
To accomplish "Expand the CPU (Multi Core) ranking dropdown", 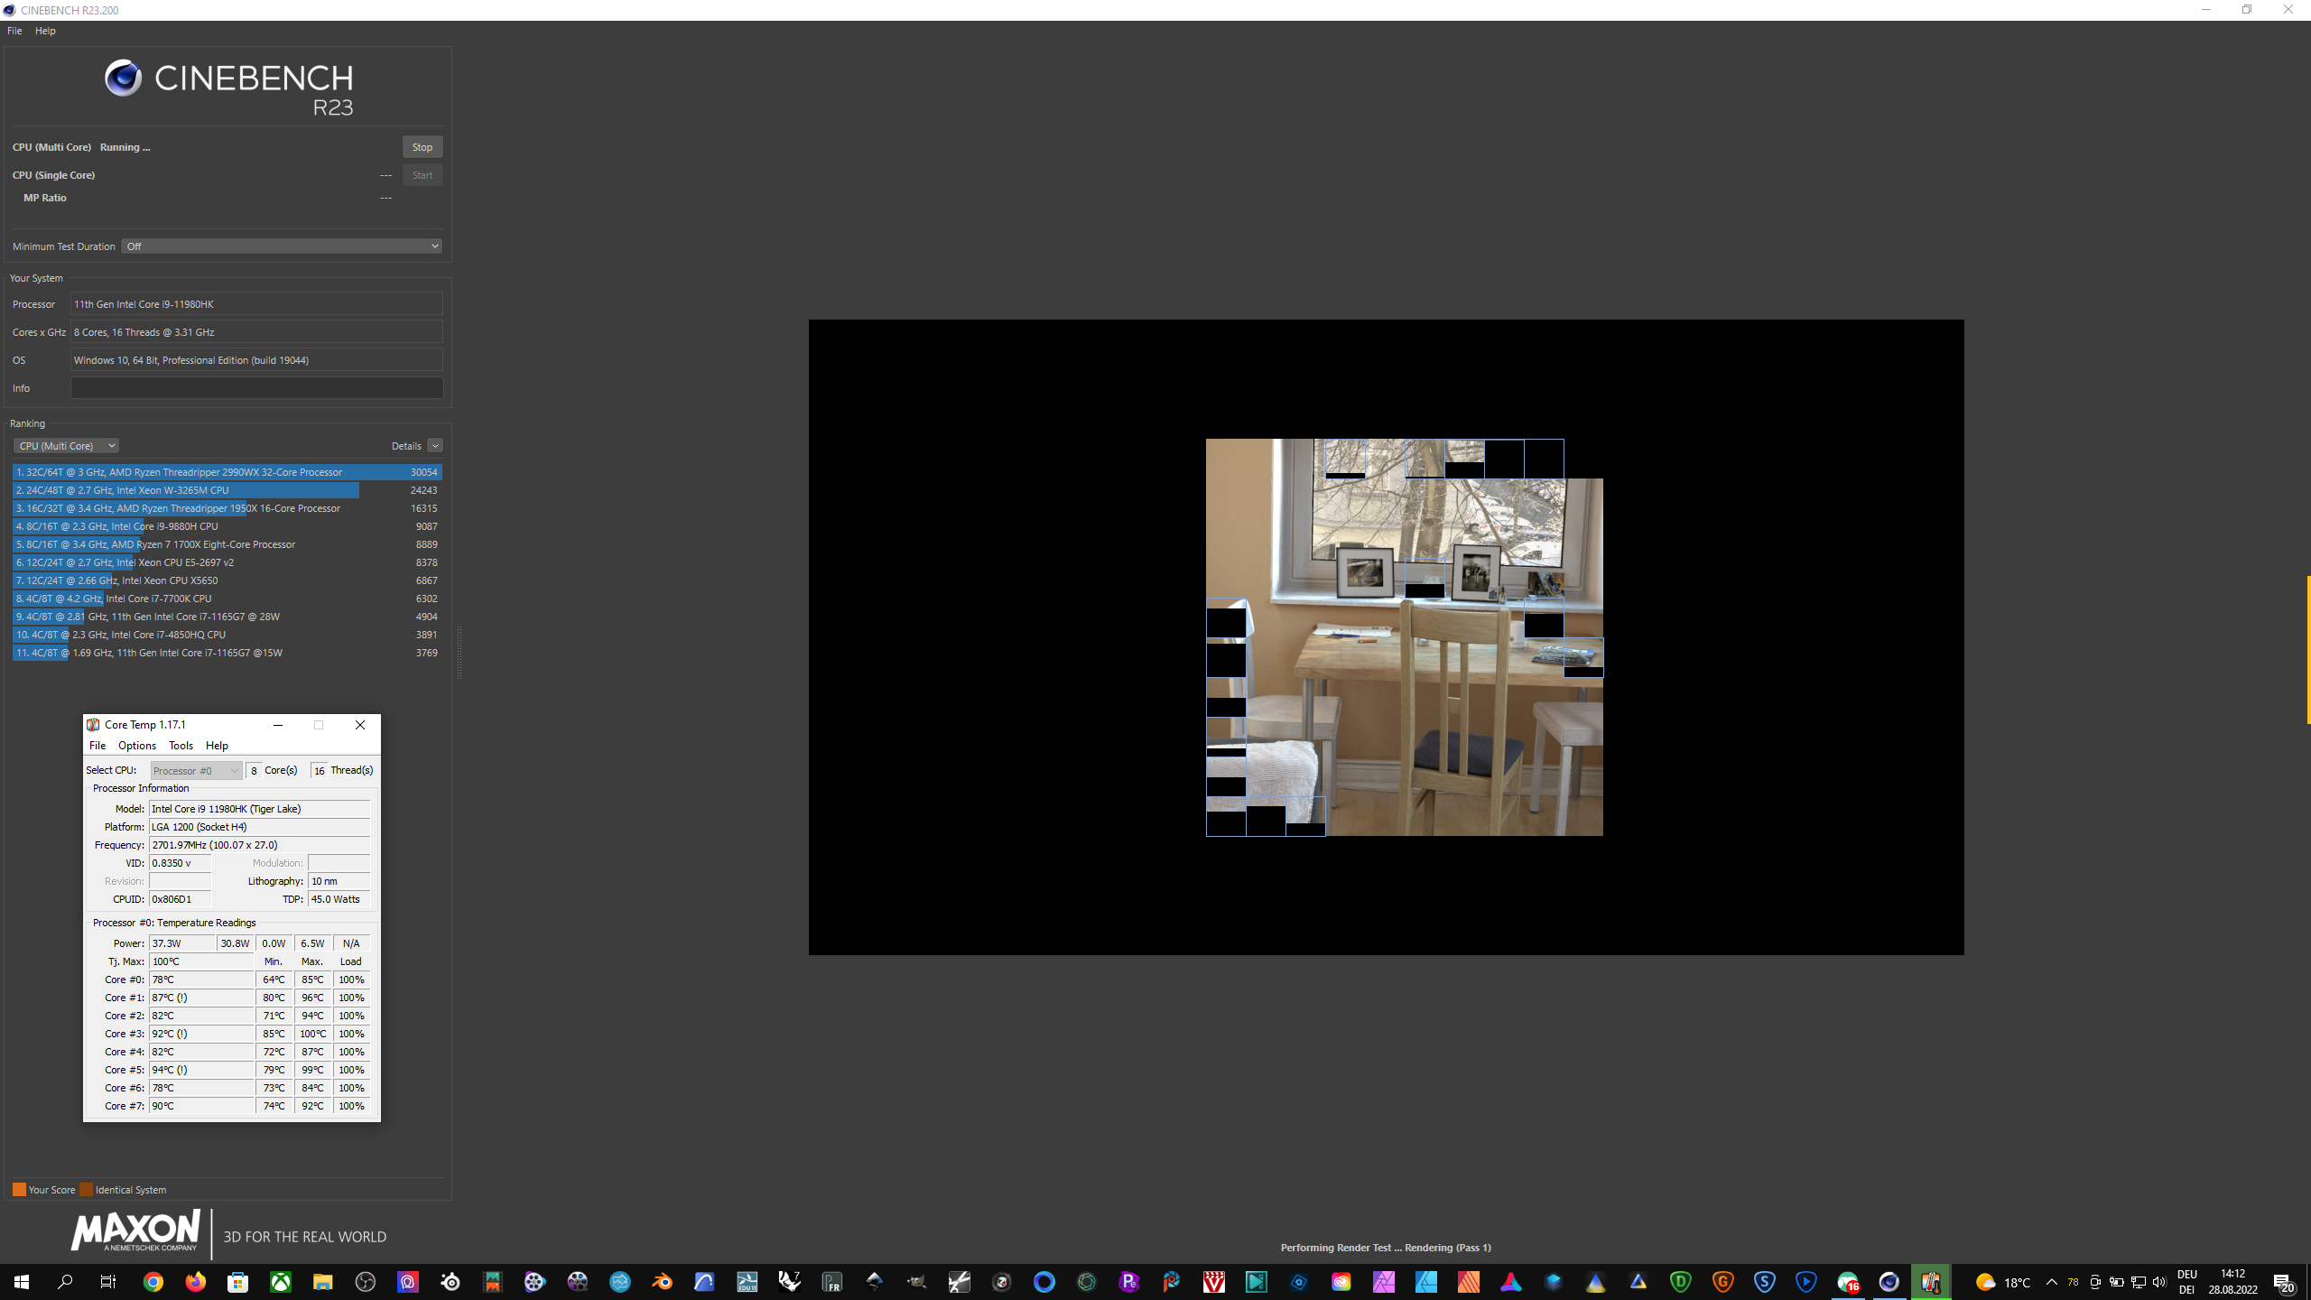I will pos(67,446).
